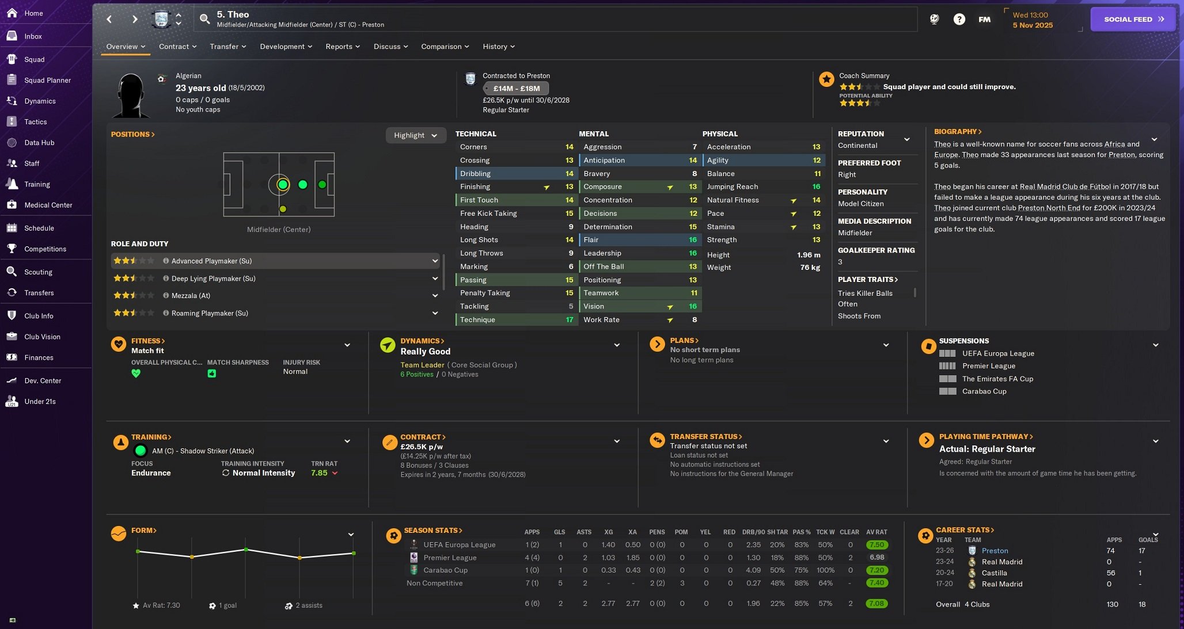The width and height of the screenshot is (1184, 629).
Task: Open Data Hub icon
Action: click(12, 142)
